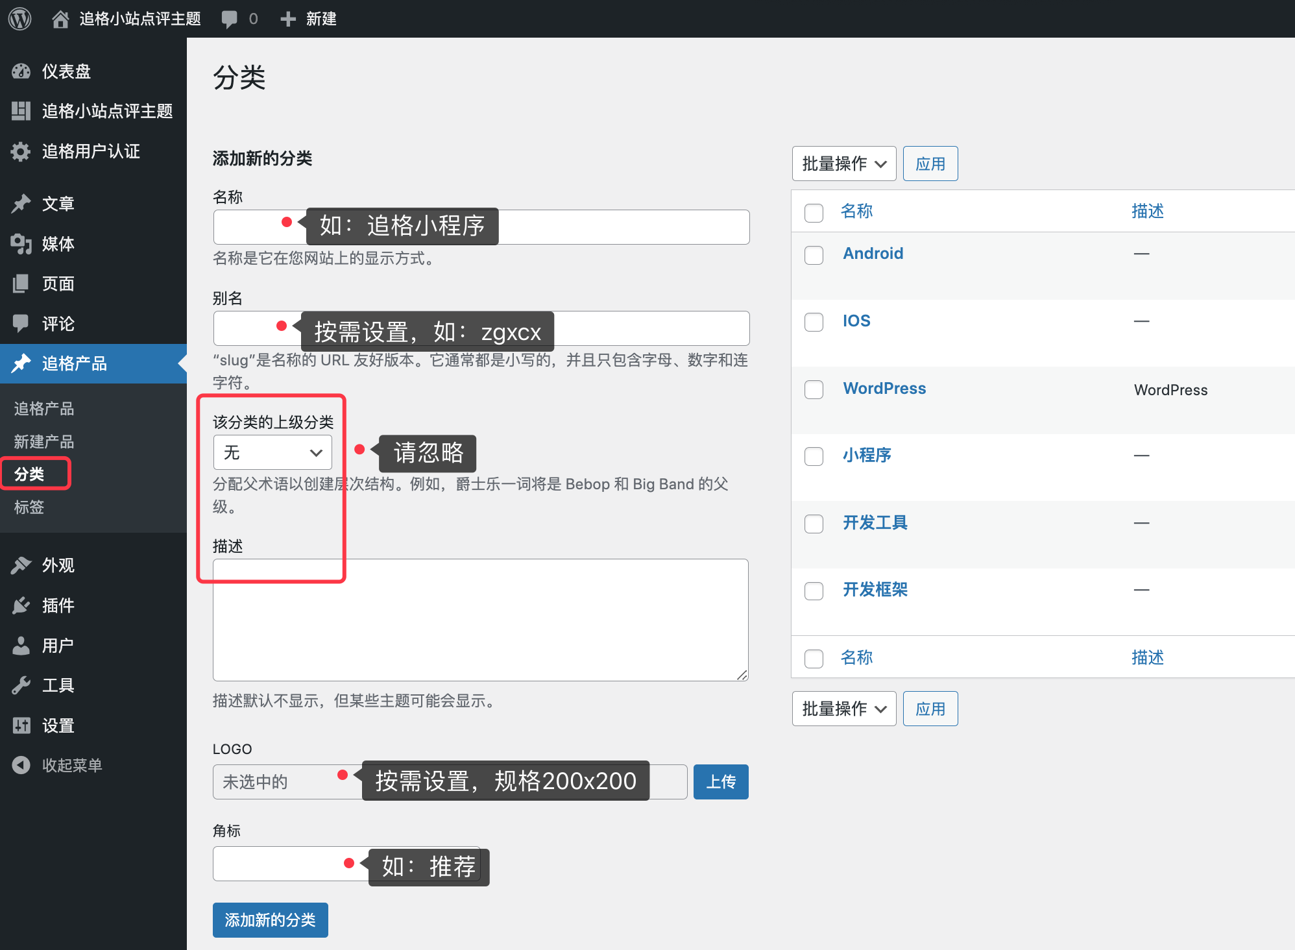Open the 用户 user icon

[21, 646]
